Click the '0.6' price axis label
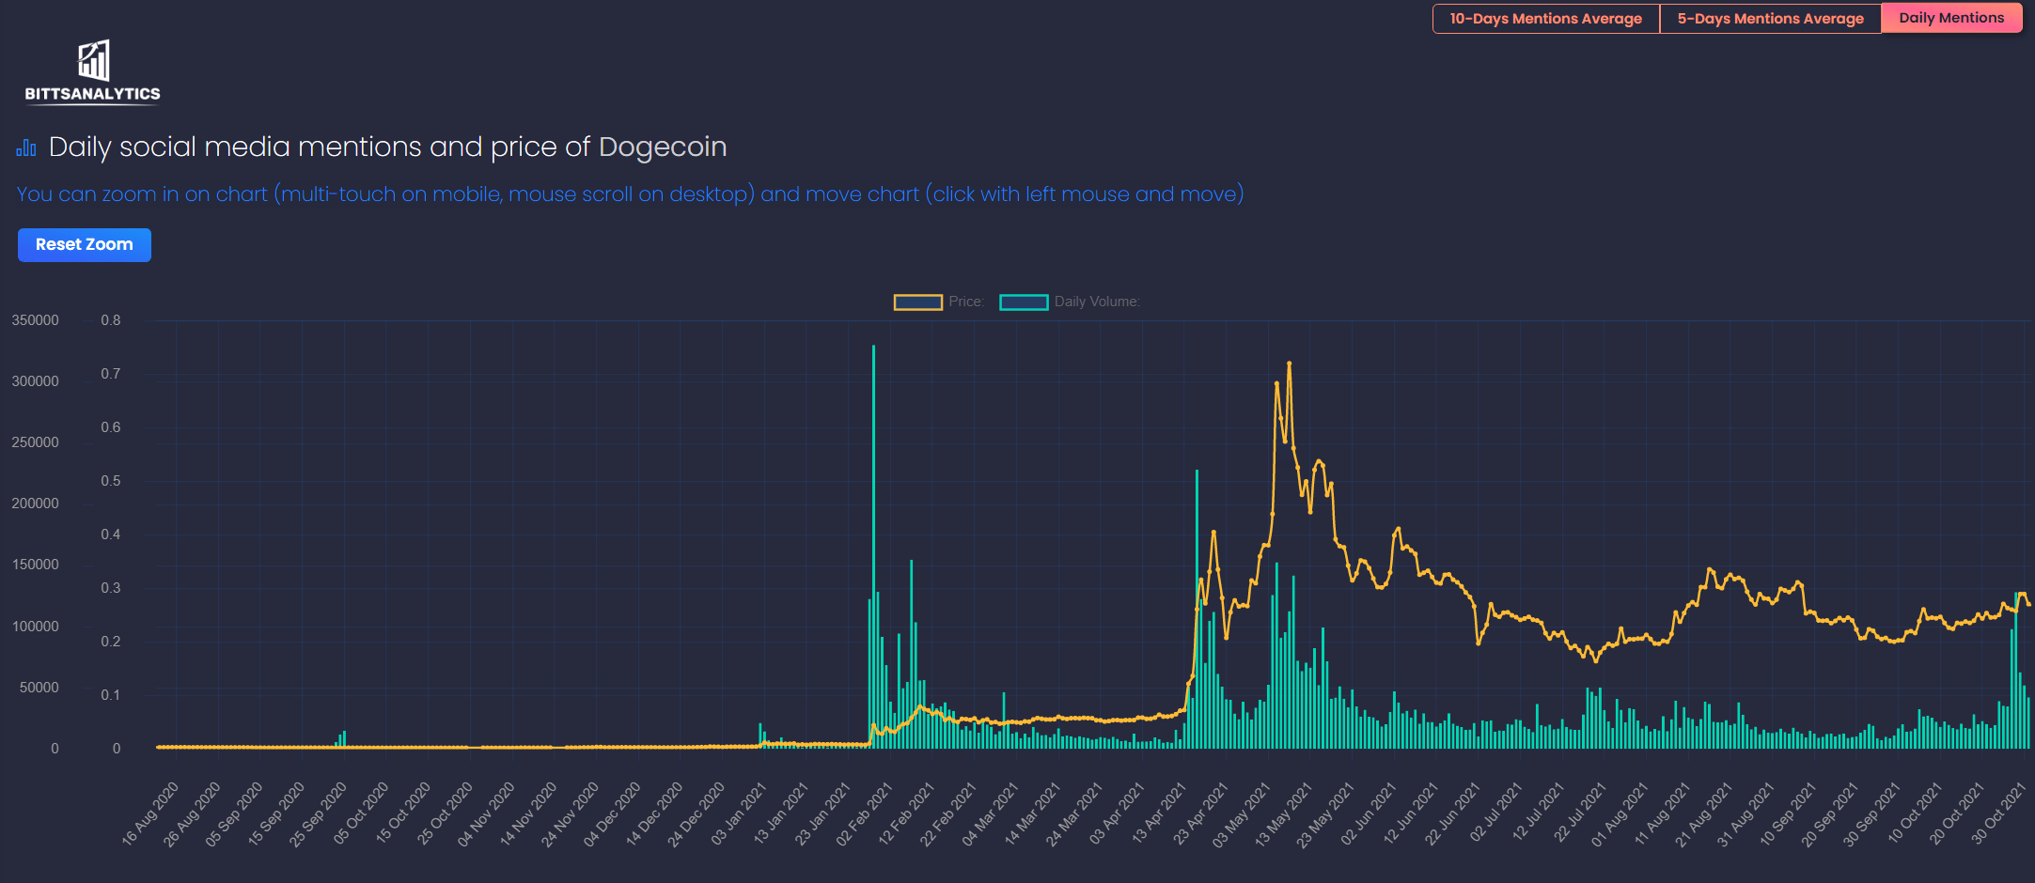2035x883 pixels. (x=111, y=427)
